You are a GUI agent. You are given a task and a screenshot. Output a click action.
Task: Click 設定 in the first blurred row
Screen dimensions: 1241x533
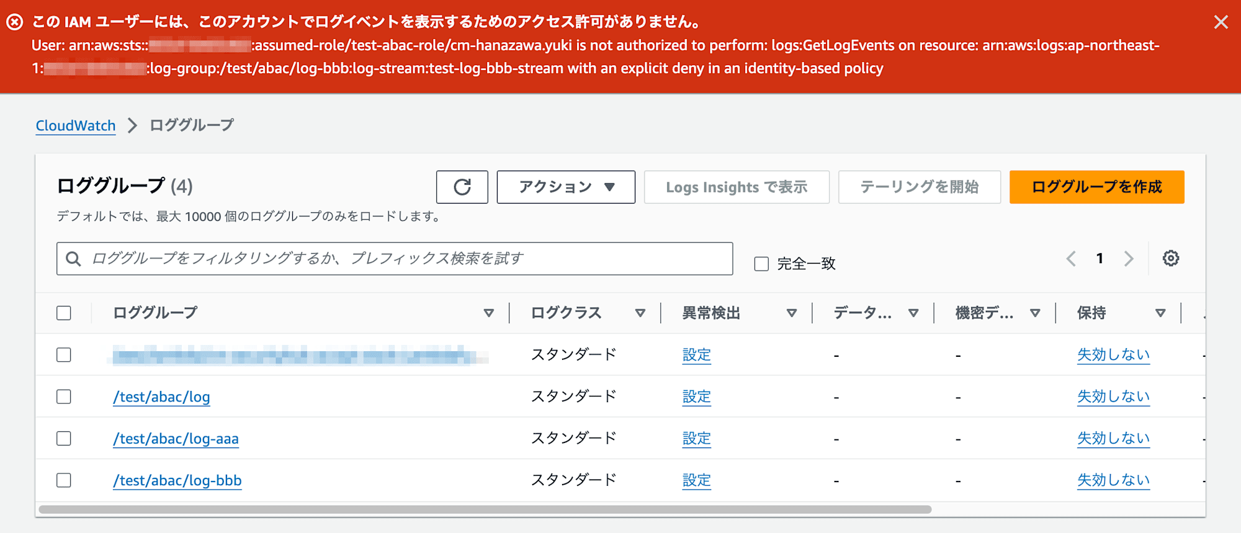696,355
